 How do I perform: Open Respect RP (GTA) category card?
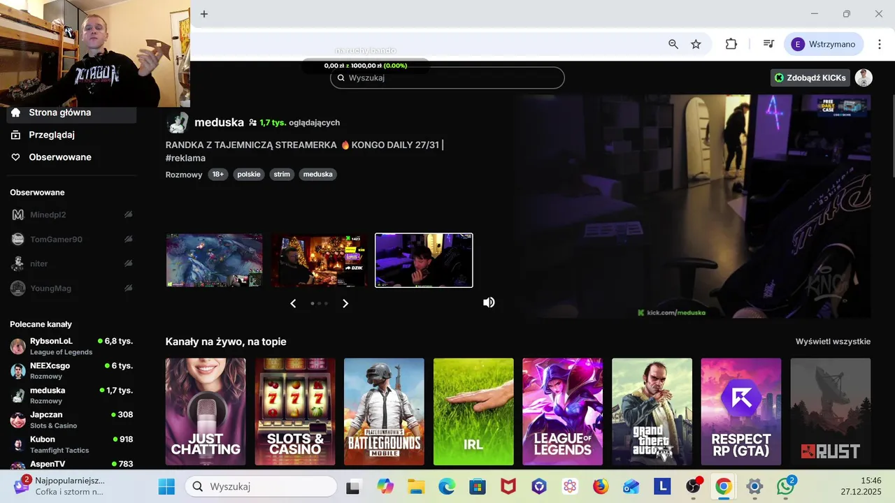741,411
